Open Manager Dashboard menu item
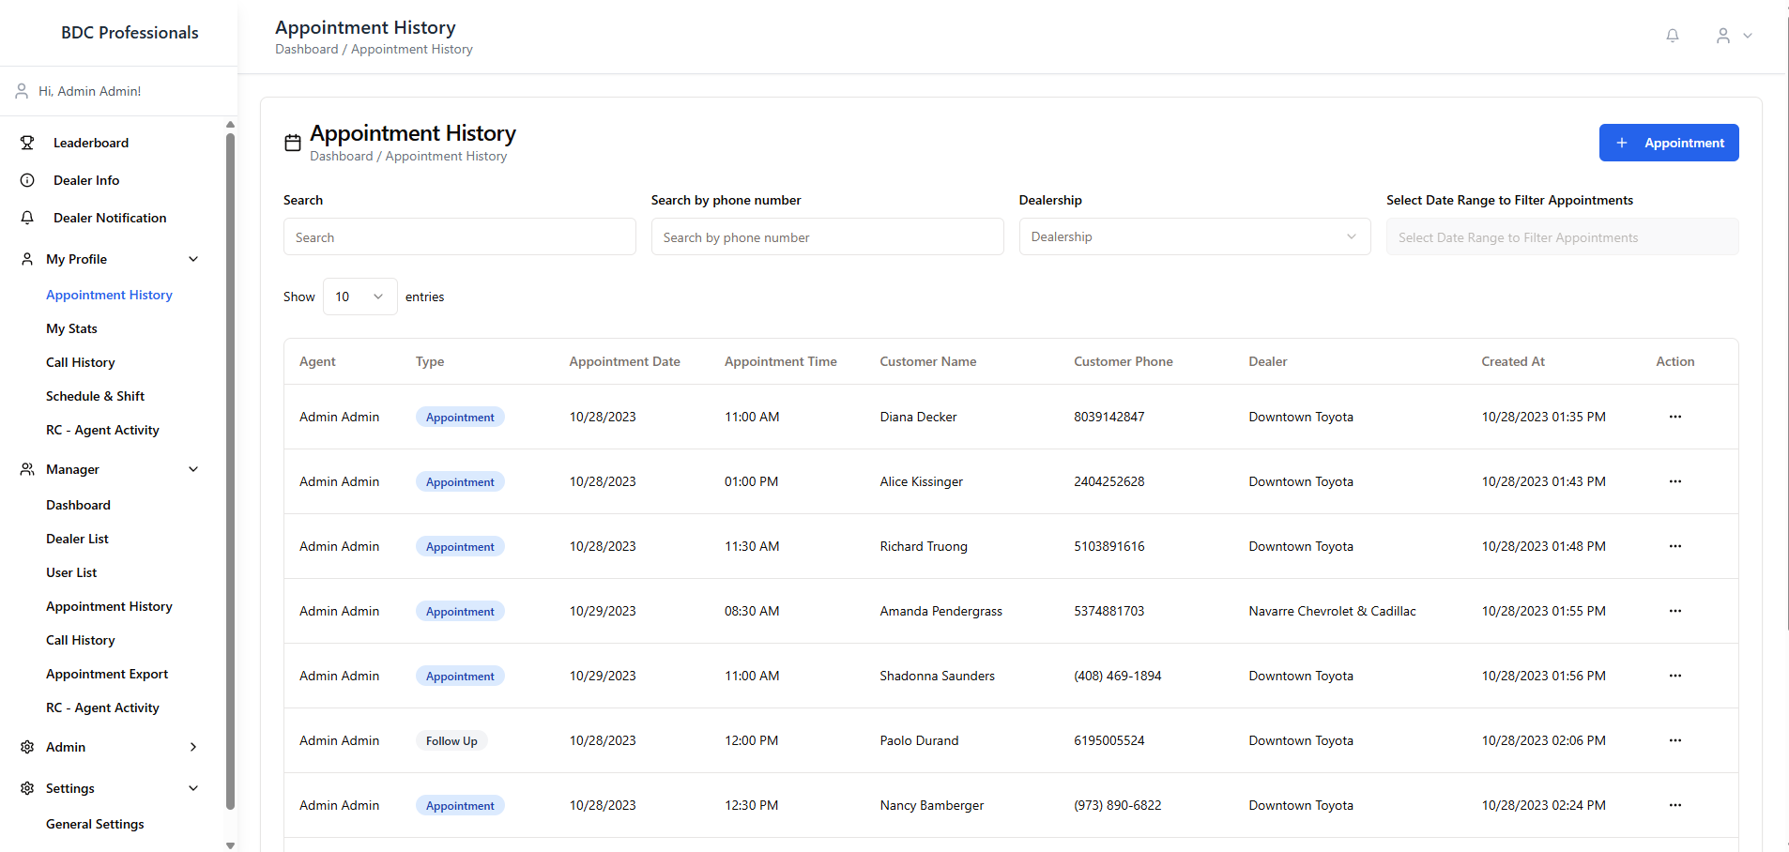 click(x=78, y=505)
